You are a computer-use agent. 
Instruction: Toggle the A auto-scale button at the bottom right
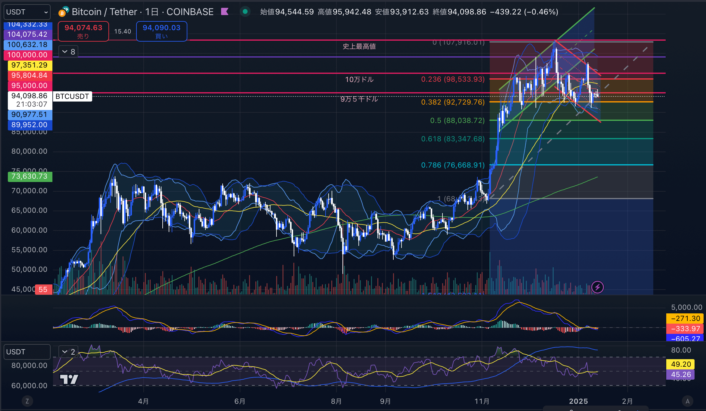[687, 401]
